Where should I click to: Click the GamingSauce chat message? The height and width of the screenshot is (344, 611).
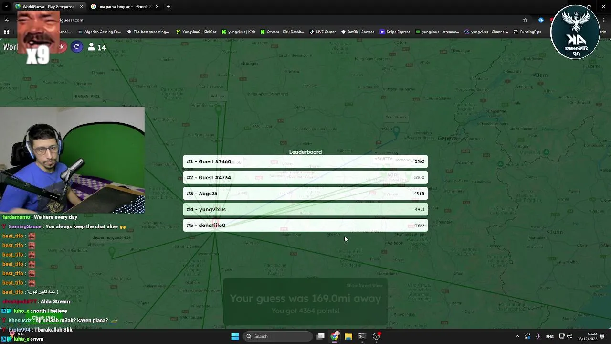click(64, 226)
